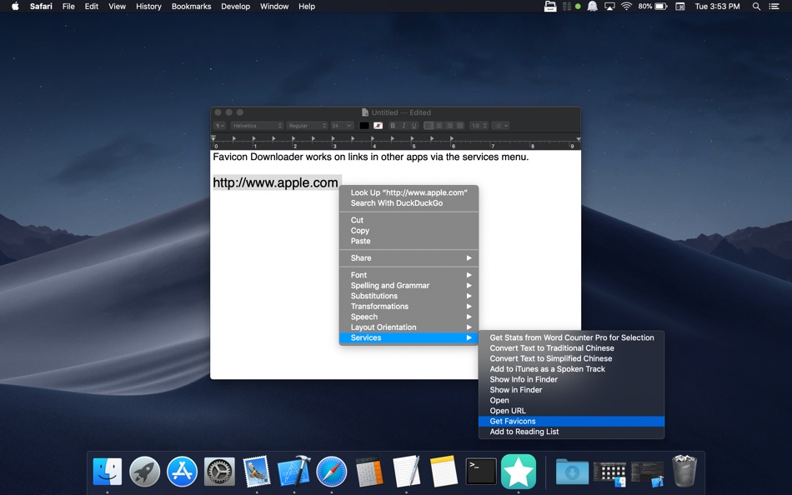The height and width of the screenshot is (495, 792).
Task: Select center text alignment in TextEdit
Action: pyautogui.click(x=439, y=125)
